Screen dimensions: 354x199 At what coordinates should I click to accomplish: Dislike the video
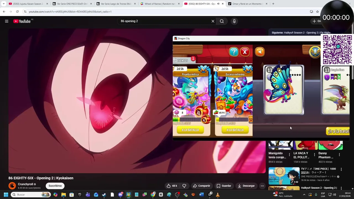[184, 186]
